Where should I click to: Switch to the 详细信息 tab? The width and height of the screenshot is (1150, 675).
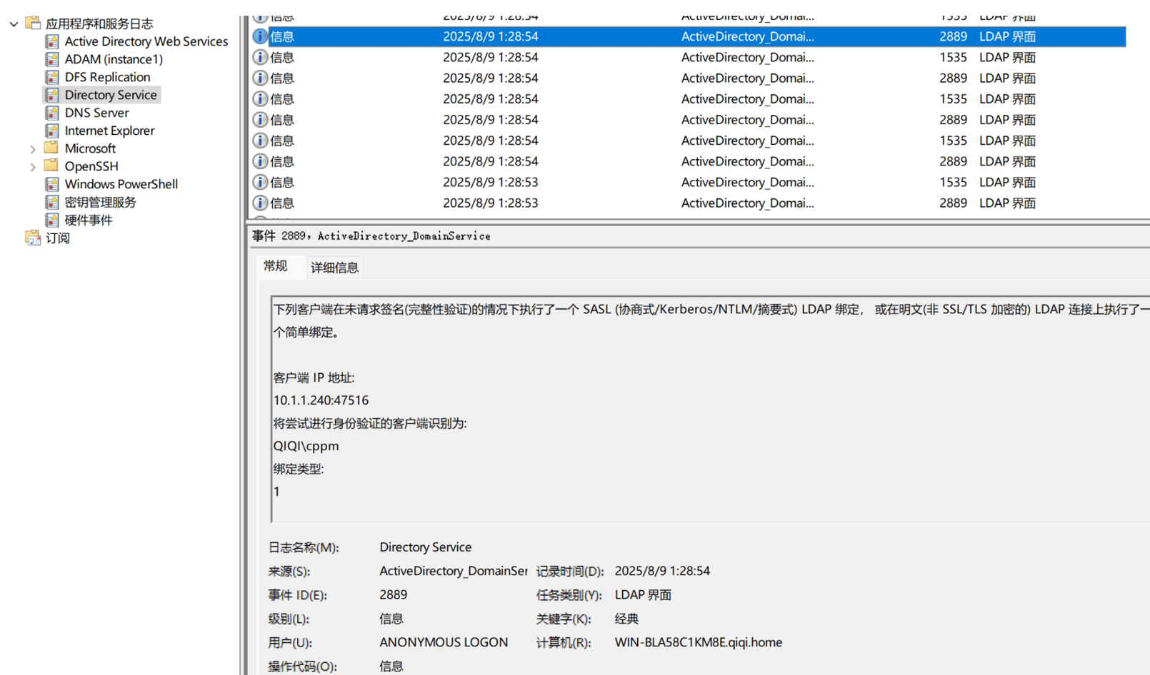point(334,268)
